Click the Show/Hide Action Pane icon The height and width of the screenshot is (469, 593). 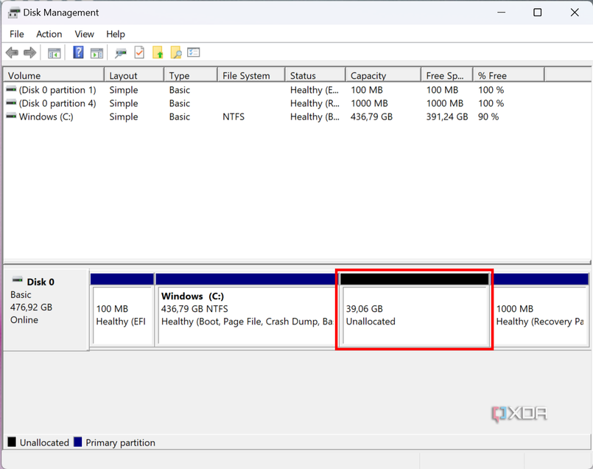coord(97,53)
